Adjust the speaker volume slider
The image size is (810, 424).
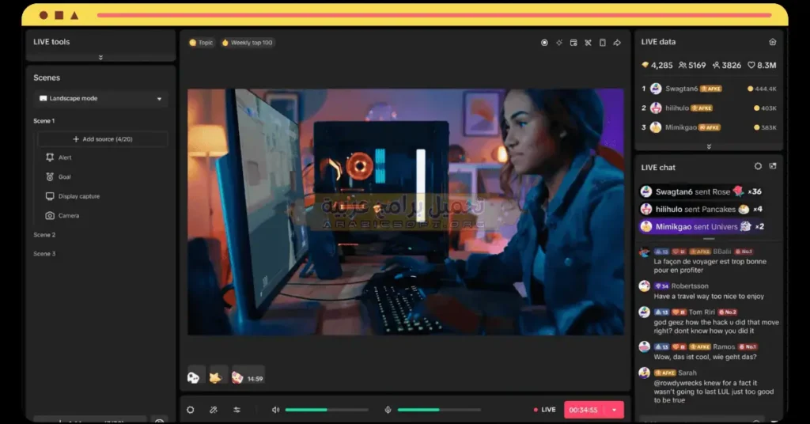pos(327,410)
